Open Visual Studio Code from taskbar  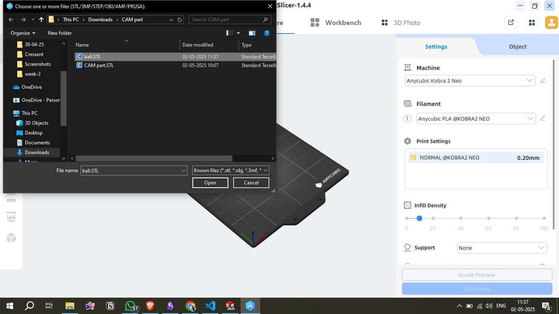(x=210, y=305)
